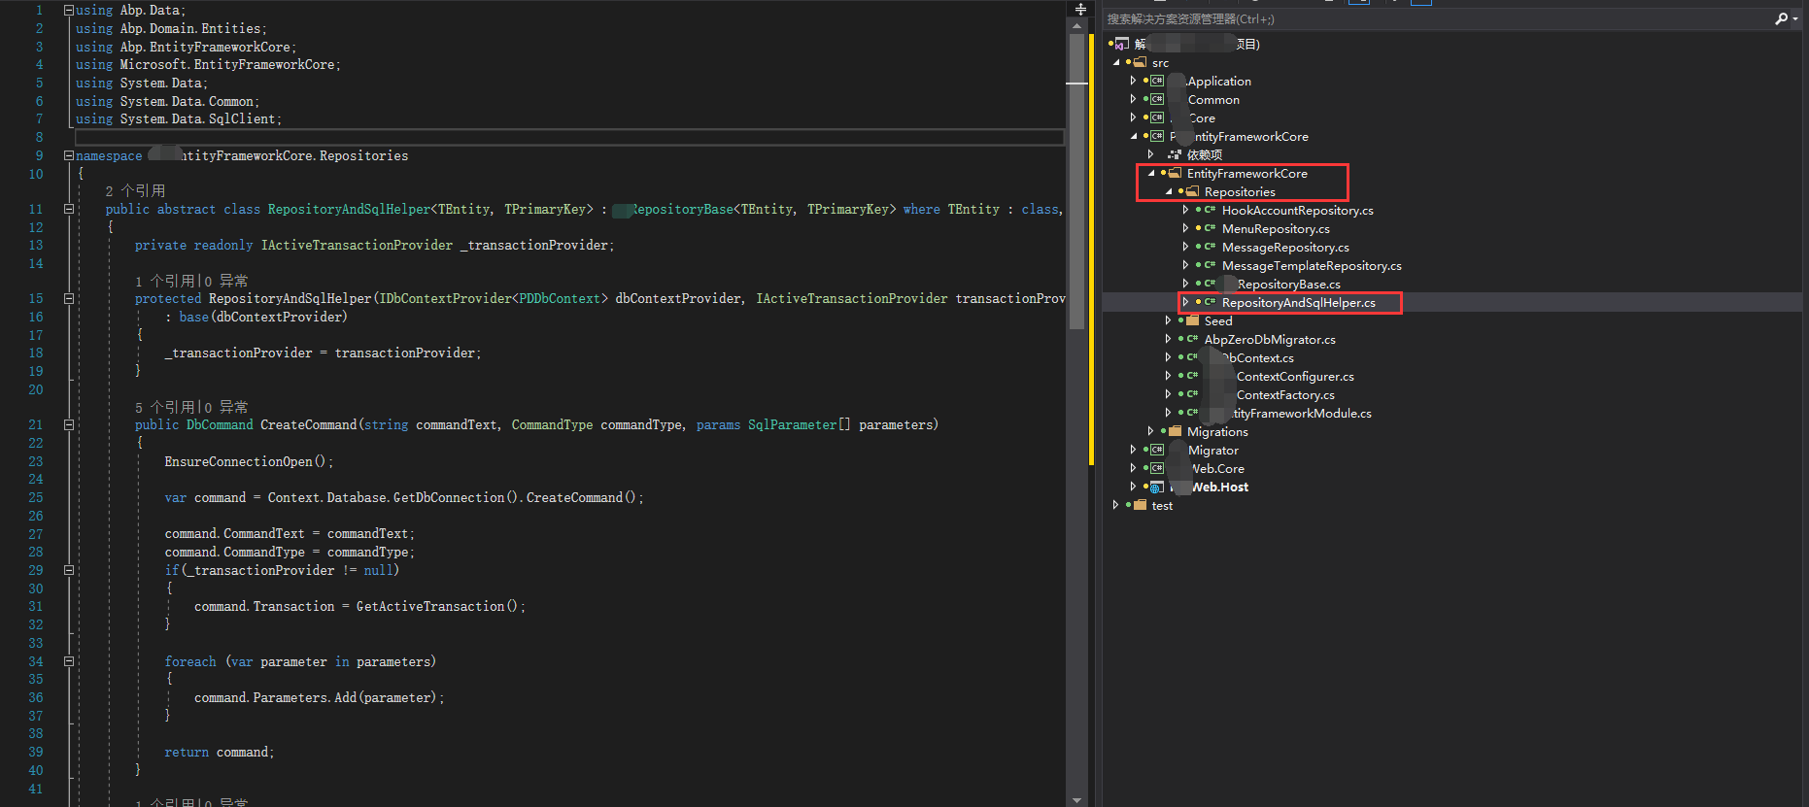The width and height of the screenshot is (1809, 807).
Task: Select MenuRepository.cs in the tree
Action: tap(1276, 228)
